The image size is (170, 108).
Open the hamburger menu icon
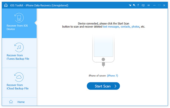tap(148, 5)
